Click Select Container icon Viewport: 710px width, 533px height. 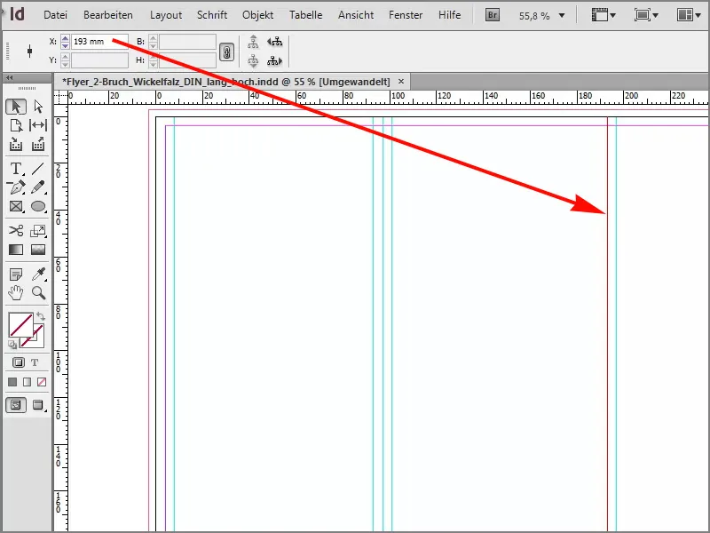pyautogui.click(x=253, y=42)
